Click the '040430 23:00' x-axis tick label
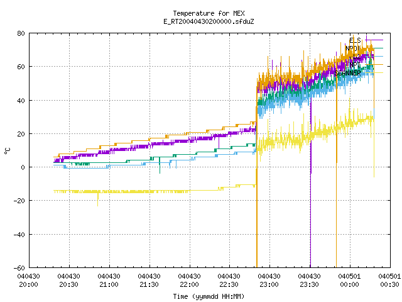This screenshot has height=302, width=402. 269,281
